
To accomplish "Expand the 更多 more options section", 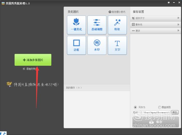I will click(x=155, y=31).
